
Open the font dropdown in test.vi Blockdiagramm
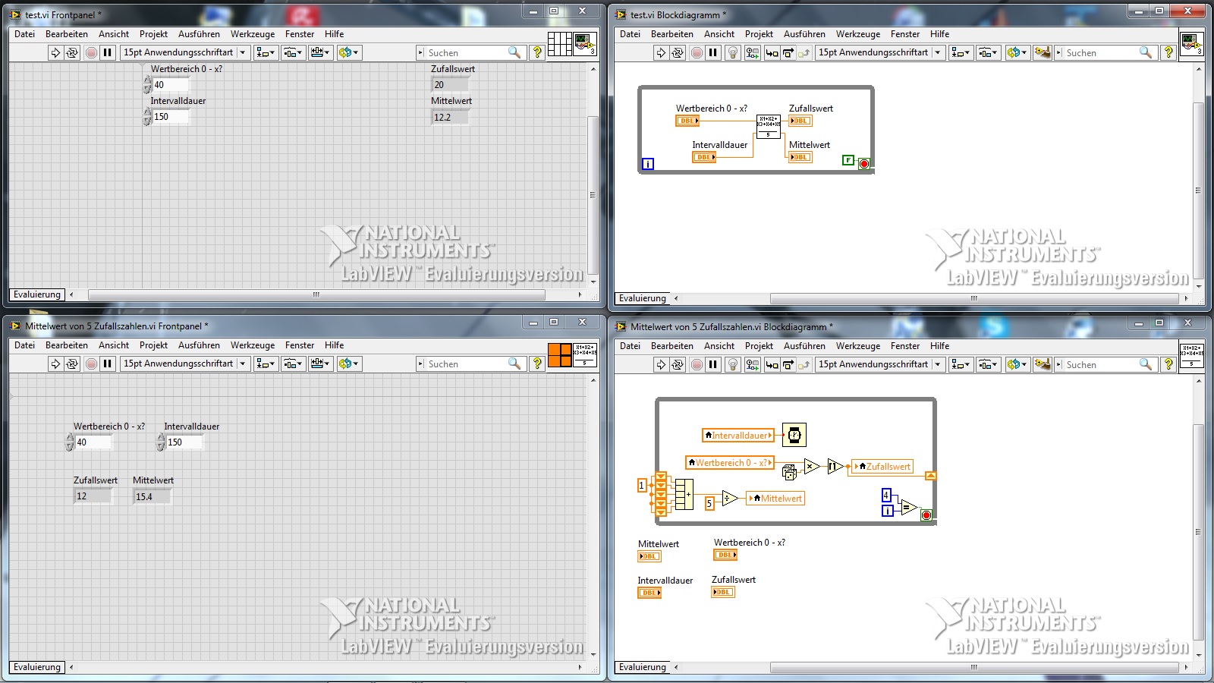(879, 52)
